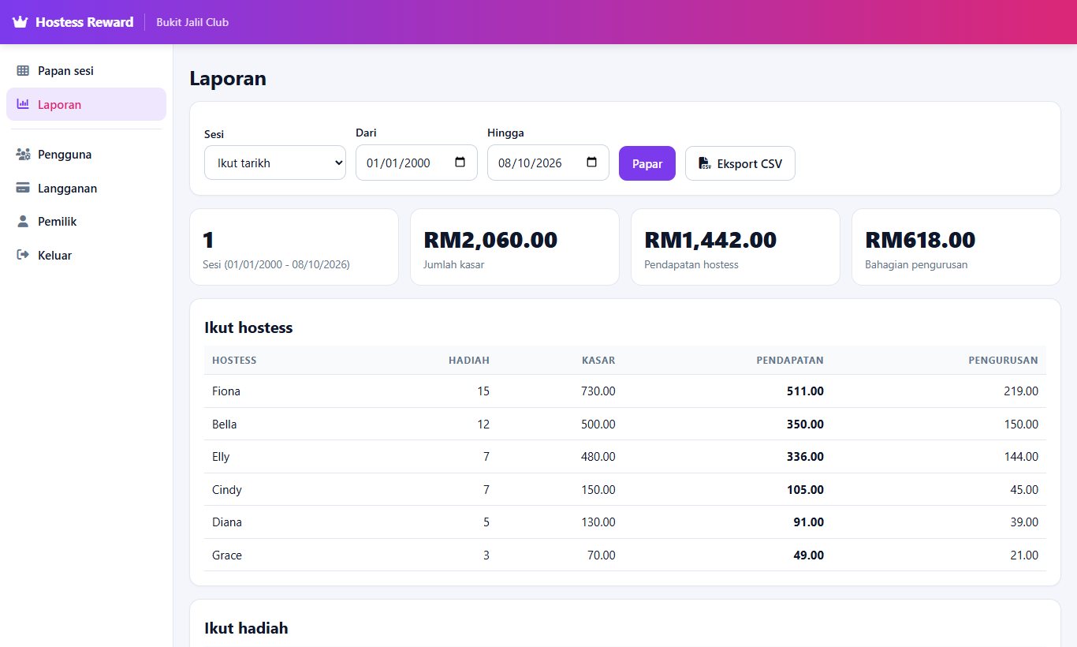Viewport: 1077px width, 647px height.
Task: Click the PENDAPATAN column header
Action: tap(790, 361)
